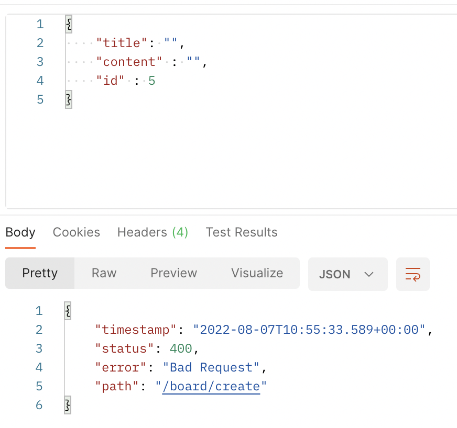Select the Preview view mode
The height and width of the screenshot is (428, 457).
pyautogui.click(x=173, y=273)
